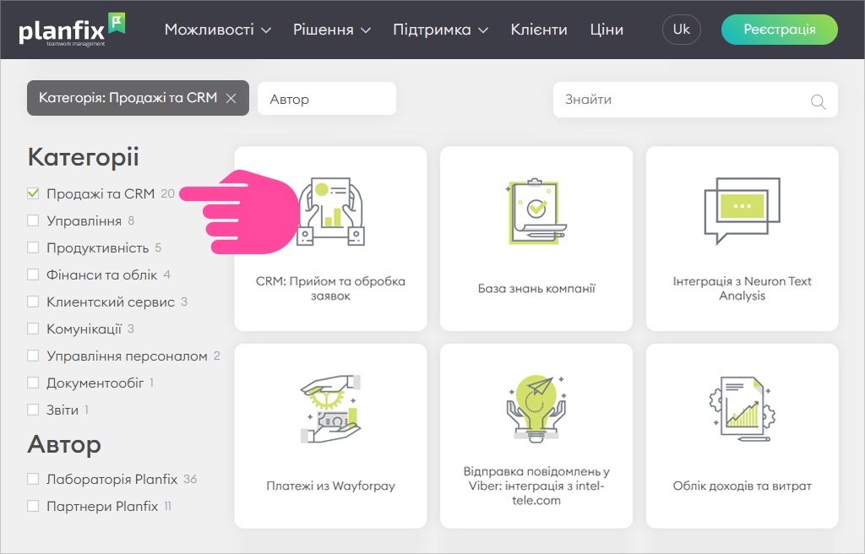The image size is (865, 554).
Task: Go to the Ціни page
Action: (x=607, y=30)
